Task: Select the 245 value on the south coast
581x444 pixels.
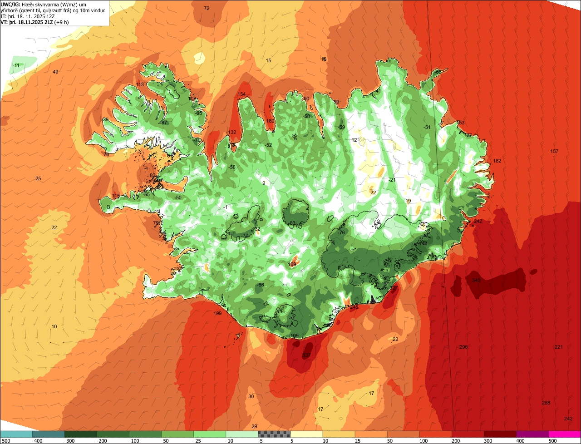Action: pyautogui.click(x=354, y=307)
